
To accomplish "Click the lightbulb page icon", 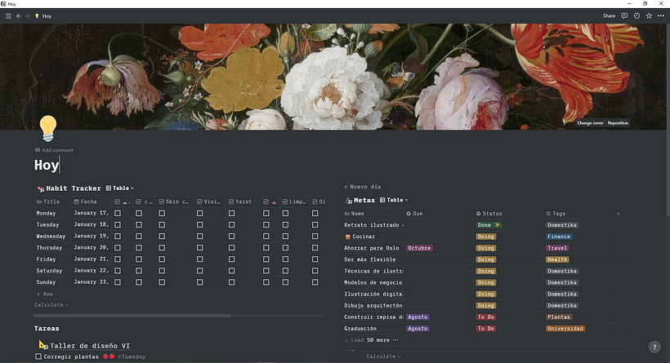I will pyautogui.click(x=48, y=128).
